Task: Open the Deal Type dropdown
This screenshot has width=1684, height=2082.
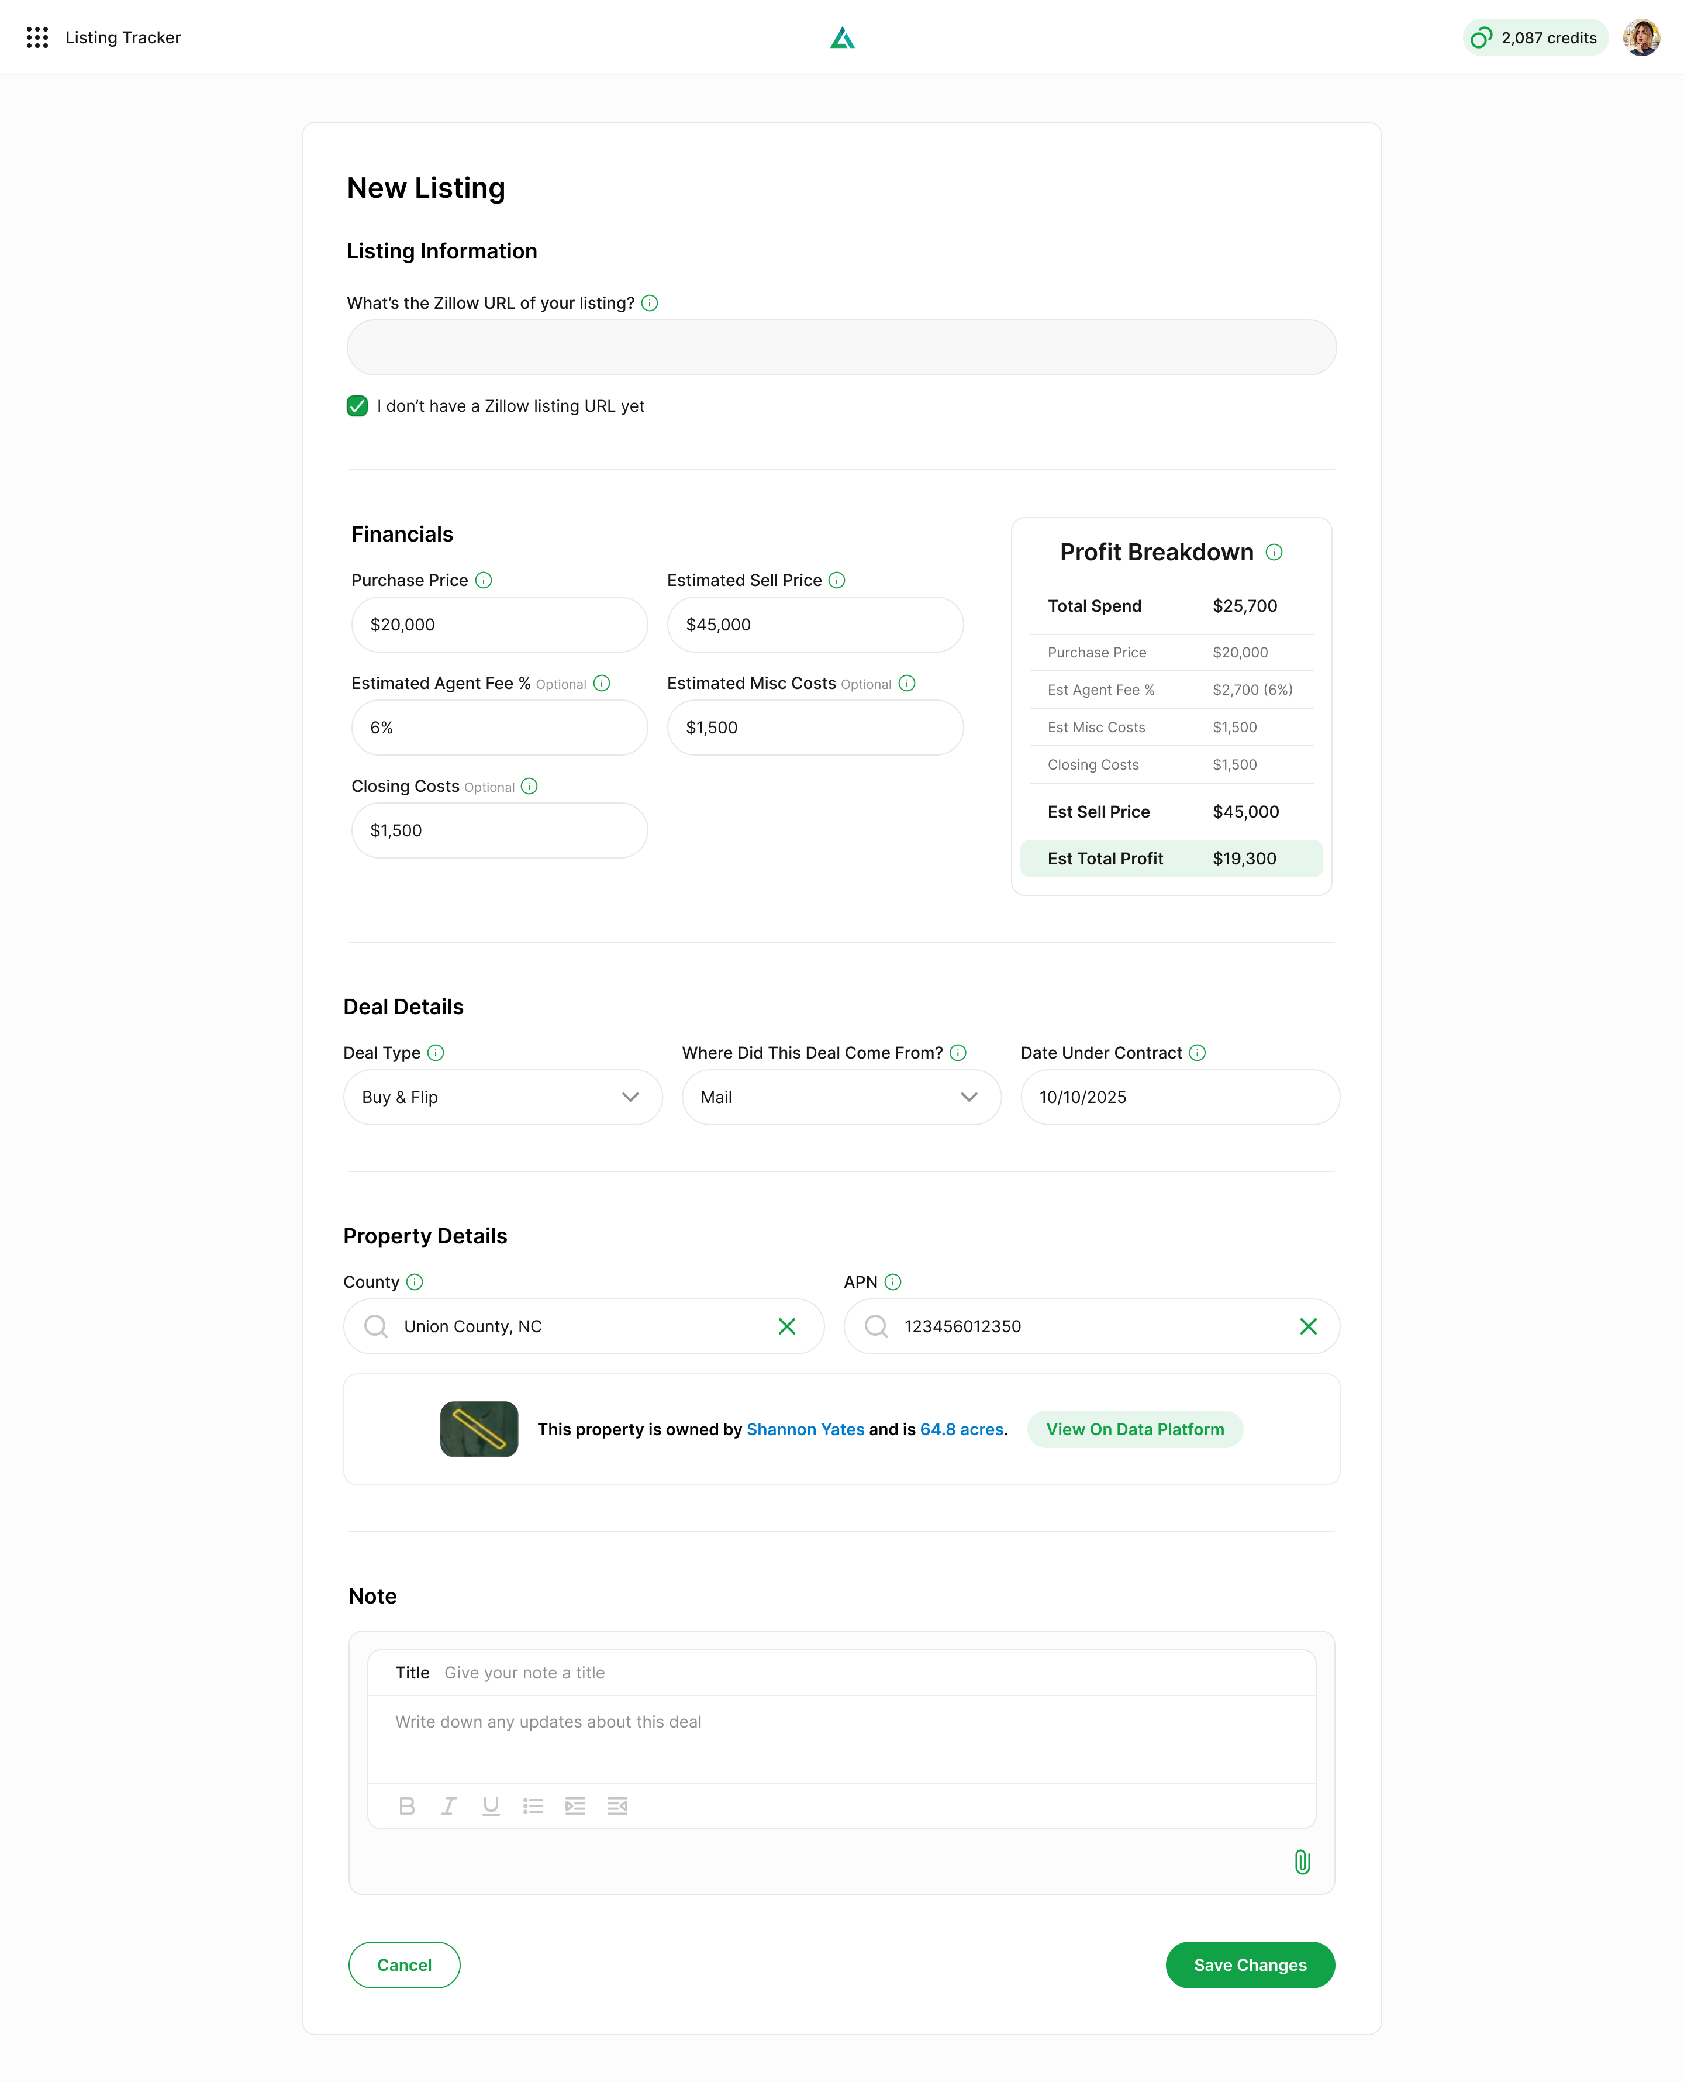Action: point(502,1097)
